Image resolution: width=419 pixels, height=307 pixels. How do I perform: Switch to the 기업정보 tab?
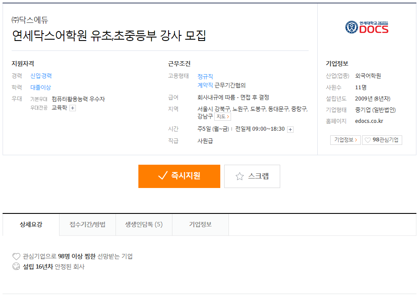pyautogui.click(x=200, y=225)
